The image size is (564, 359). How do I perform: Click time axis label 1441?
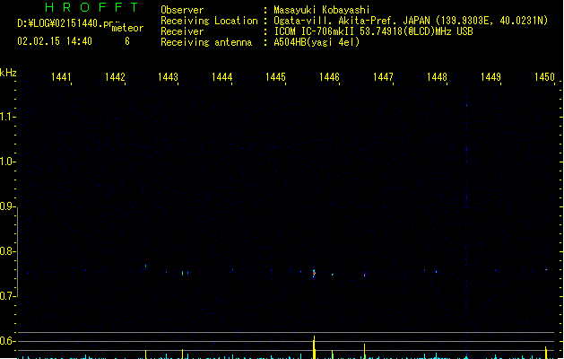click(61, 77)
